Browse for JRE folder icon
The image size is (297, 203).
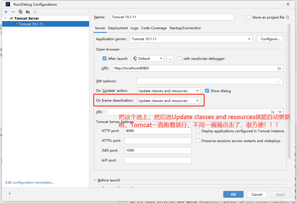(x=273, y=112)
